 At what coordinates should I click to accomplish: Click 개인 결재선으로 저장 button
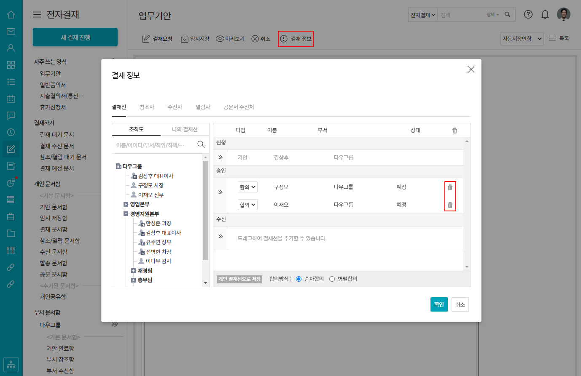(x=239, y=279)
